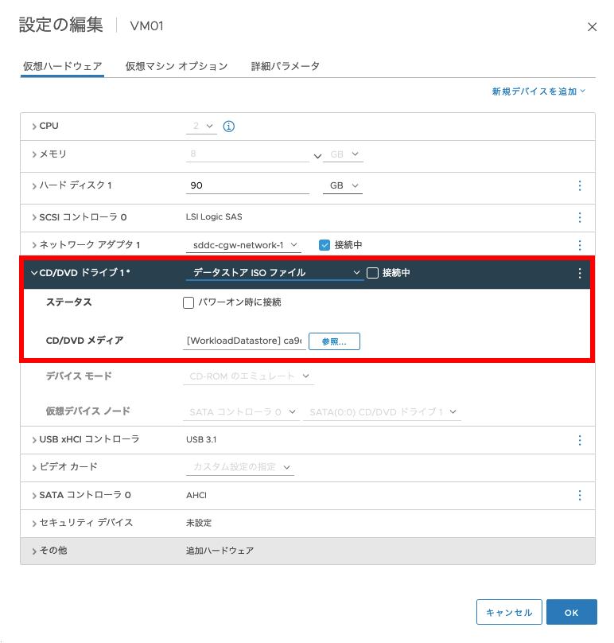Expand ビデオ カード row
The height and width of the screenshot is (643, 614).
(x=34, y=467)
